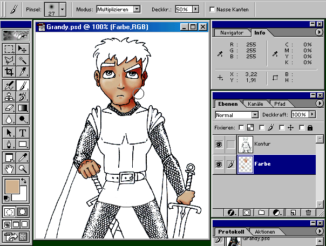Screen dimensions: 326x246
Task: Select the Clone Stamp tool
Action: 9,97
